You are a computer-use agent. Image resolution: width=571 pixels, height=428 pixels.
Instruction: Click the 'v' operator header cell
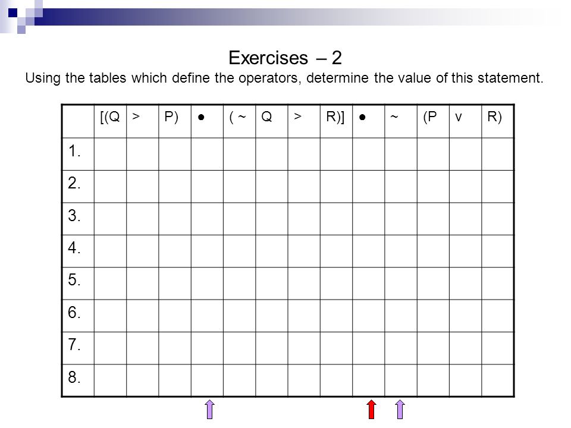[x=465, y=121]
